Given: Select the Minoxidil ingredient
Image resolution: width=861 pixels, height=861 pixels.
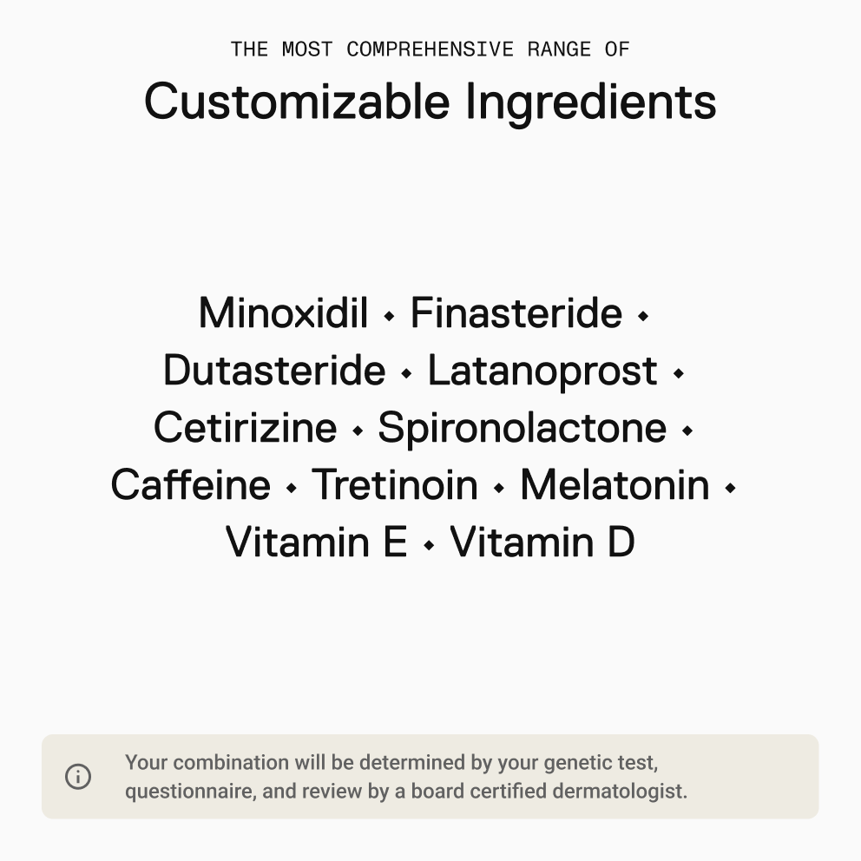Looking at the screenshot, I should (283, 313).
